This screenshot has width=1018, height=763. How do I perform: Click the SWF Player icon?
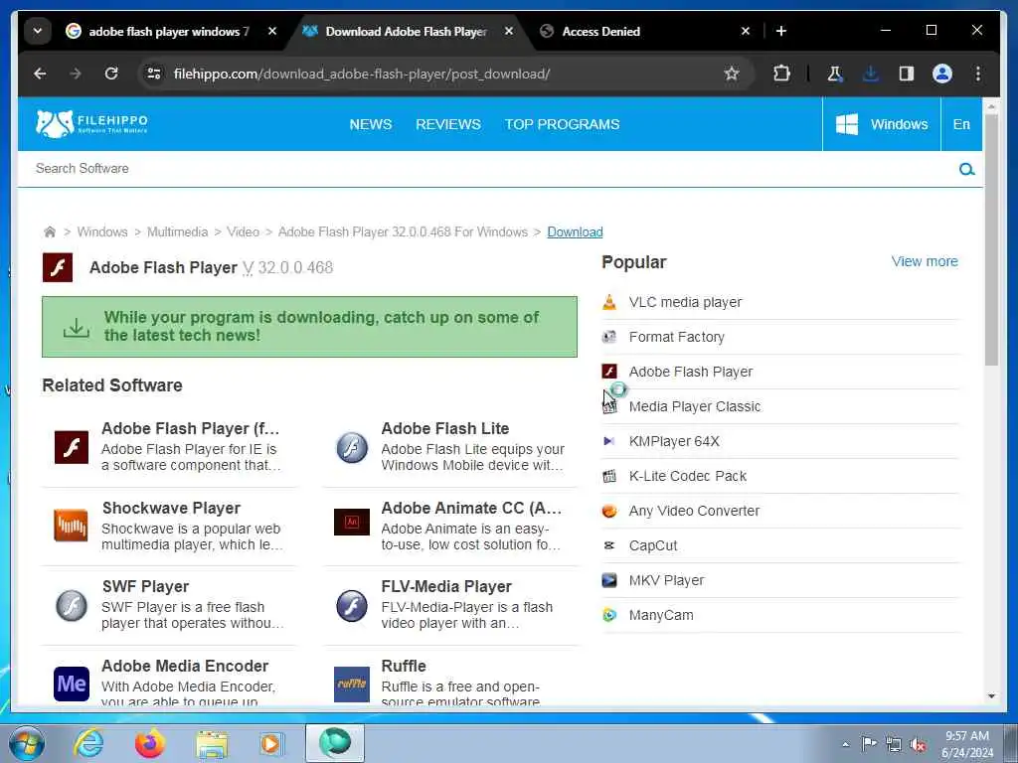72,605
